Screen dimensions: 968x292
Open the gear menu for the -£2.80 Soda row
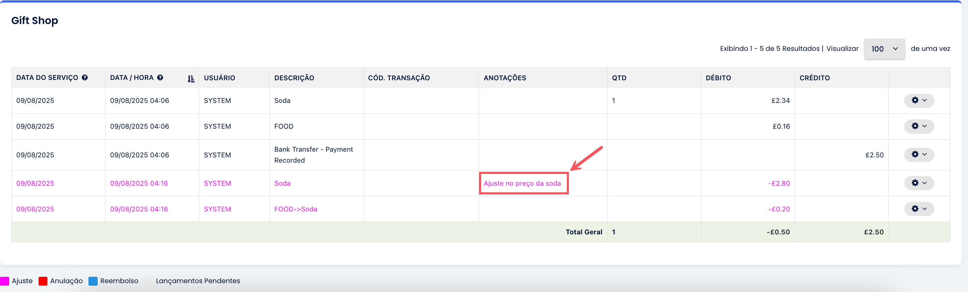tap(919, 183)
